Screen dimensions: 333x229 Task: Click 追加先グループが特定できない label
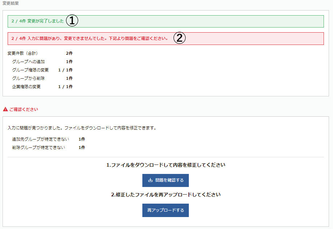tap(41, 139)
